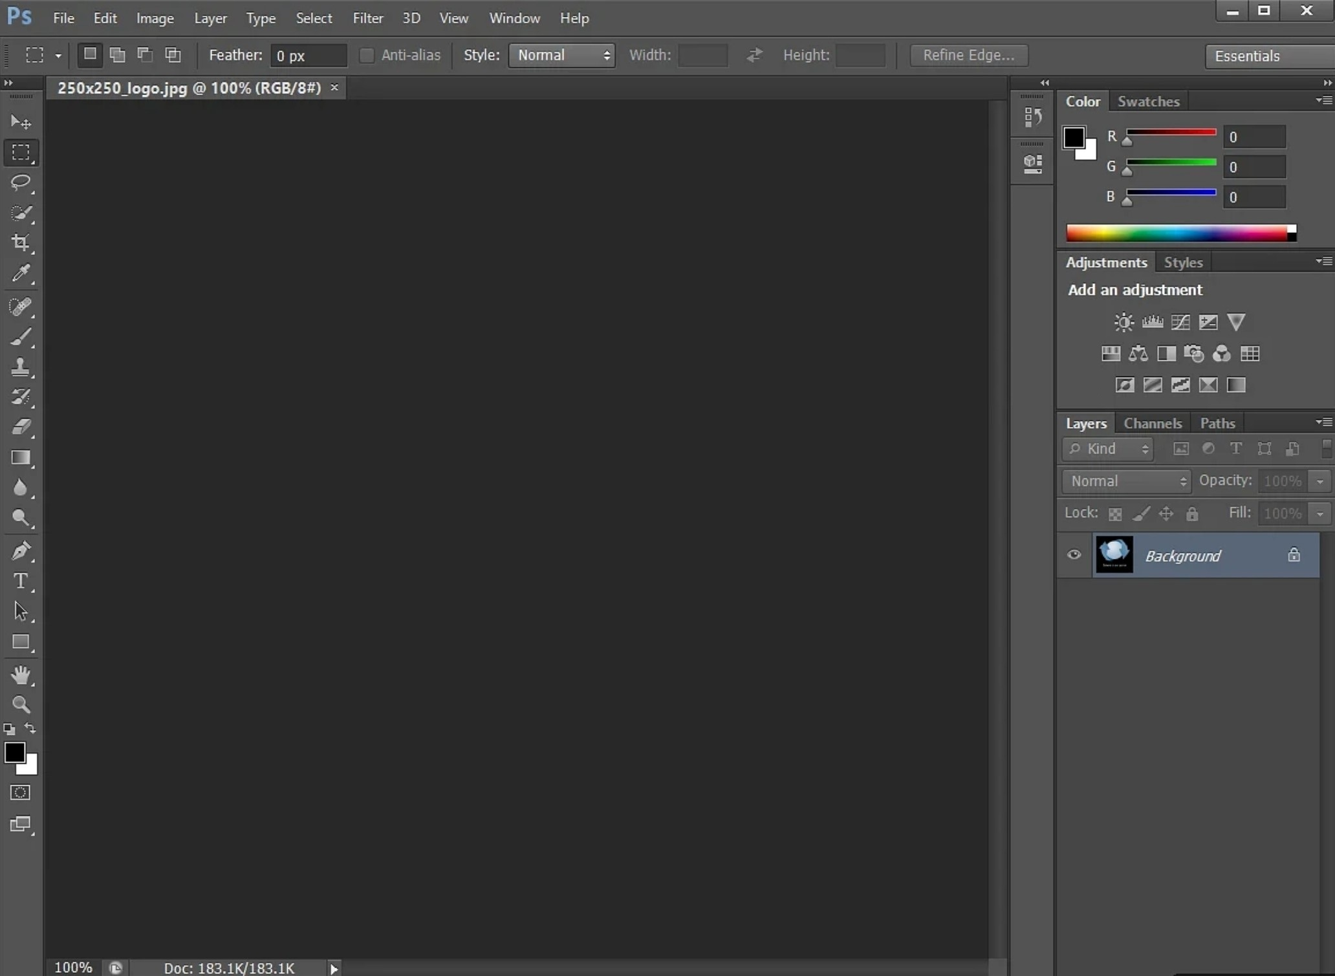Choose Intersect with selection mode
This screenshot has width=1335, height=976.
click(173, 55)
